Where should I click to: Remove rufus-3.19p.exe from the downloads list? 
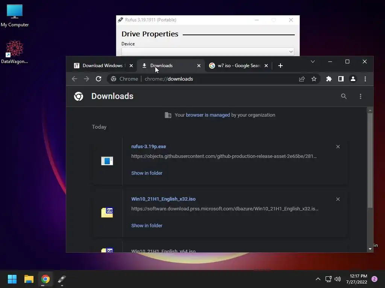[x=338, y=147]
